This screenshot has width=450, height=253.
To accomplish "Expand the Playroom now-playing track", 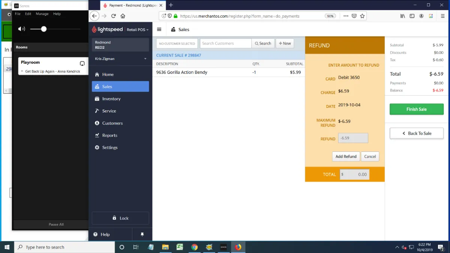I will coord(22,71).
